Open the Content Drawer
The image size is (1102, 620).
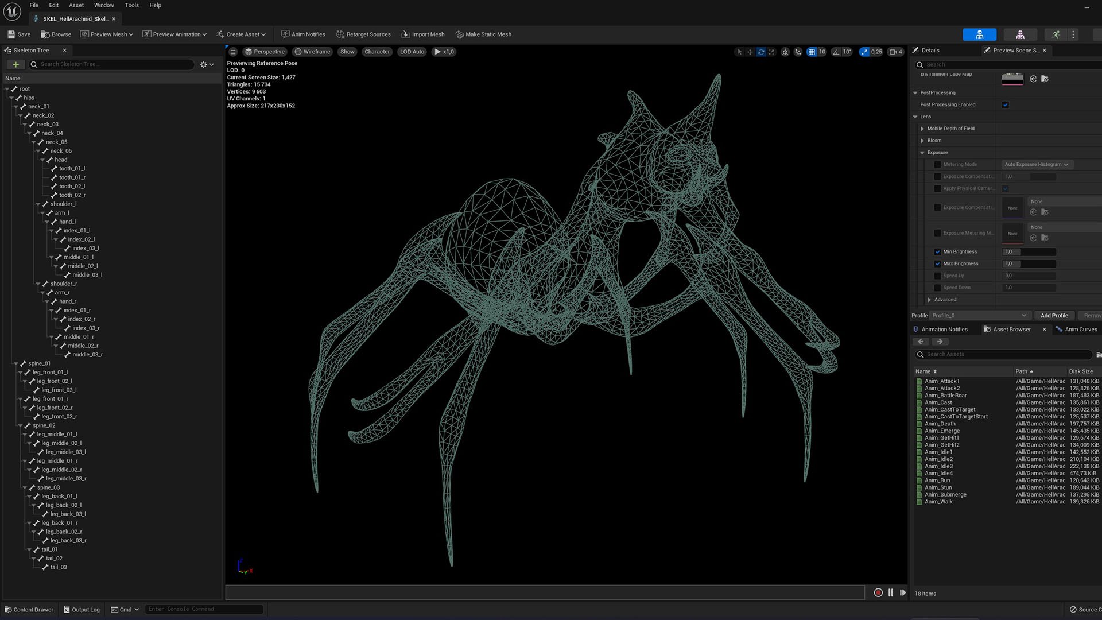29,610
